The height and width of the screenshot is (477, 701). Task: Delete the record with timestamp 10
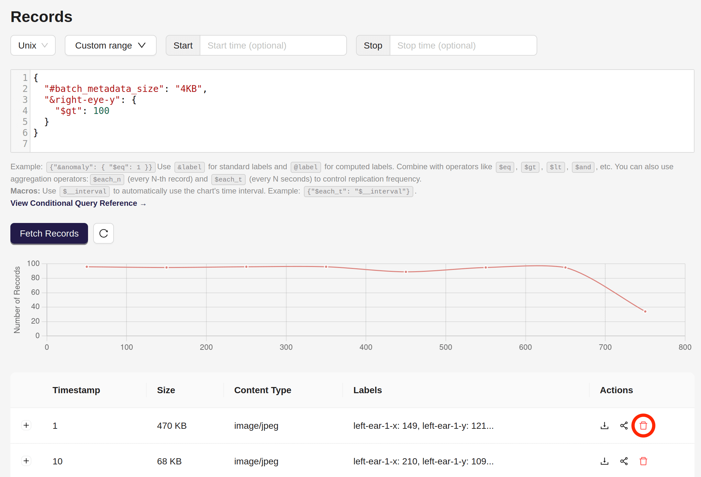(x=643, y=461)
